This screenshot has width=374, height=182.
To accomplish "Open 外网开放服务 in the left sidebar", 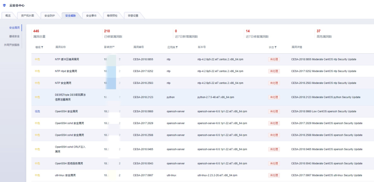I will 12,45.
